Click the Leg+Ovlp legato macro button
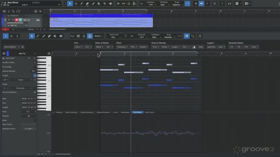 point(211,47)
